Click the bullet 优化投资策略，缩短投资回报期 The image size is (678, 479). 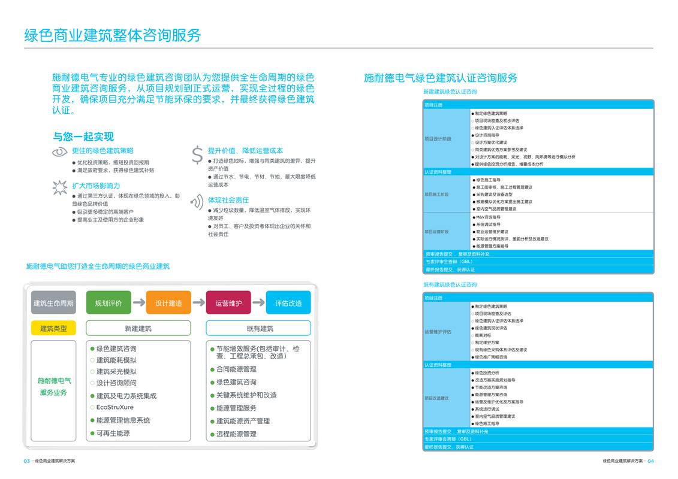(111, 162)
